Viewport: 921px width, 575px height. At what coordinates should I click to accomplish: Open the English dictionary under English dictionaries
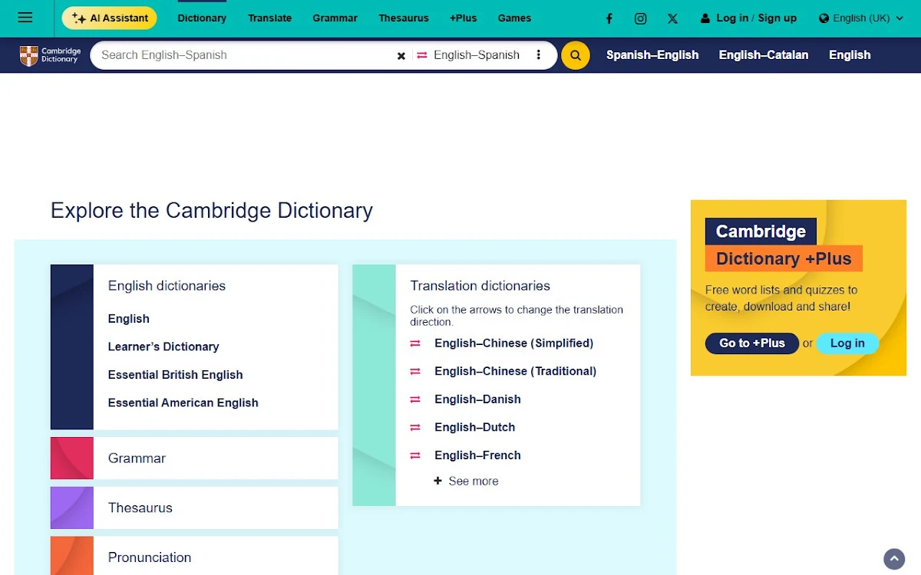pos(129,319)
